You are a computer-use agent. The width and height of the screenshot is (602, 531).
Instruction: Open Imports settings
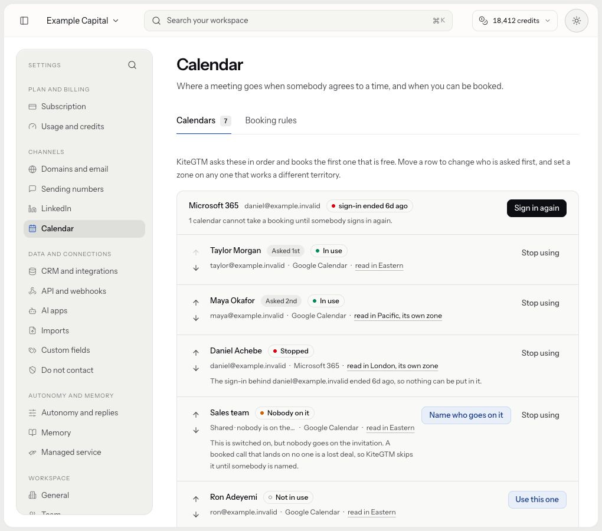84,331
